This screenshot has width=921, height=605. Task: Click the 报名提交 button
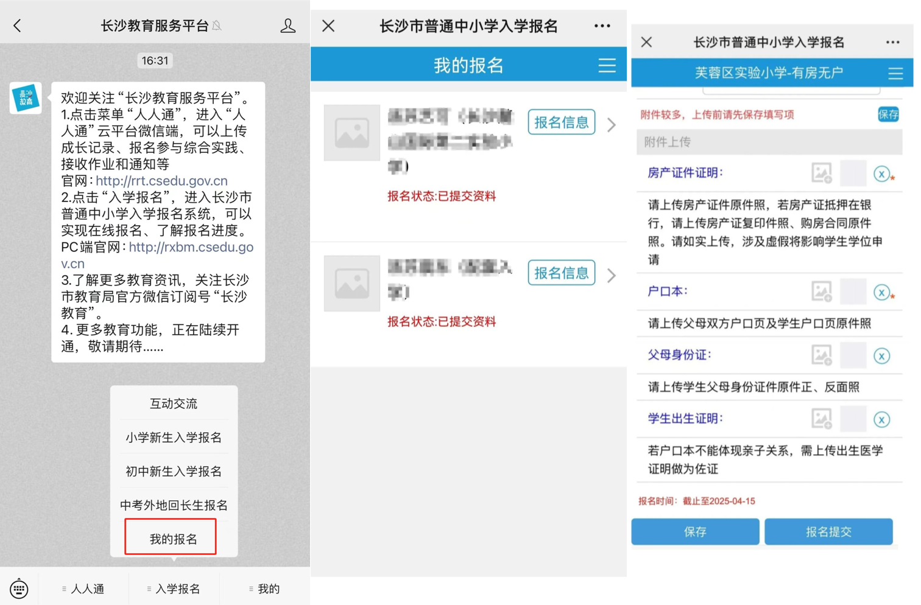(x=828, y=532)
